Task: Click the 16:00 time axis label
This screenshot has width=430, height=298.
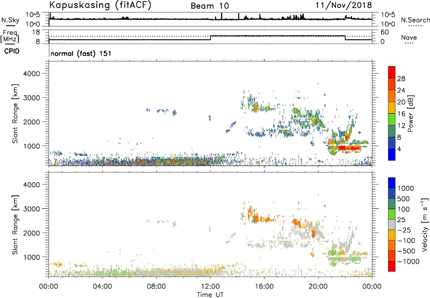Action: [264, 287]
